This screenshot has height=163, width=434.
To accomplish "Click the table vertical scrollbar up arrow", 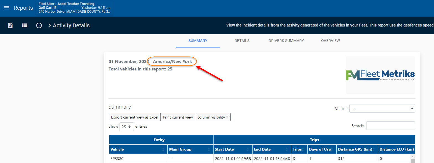I will pyautogui.click(x=413, y=157).
